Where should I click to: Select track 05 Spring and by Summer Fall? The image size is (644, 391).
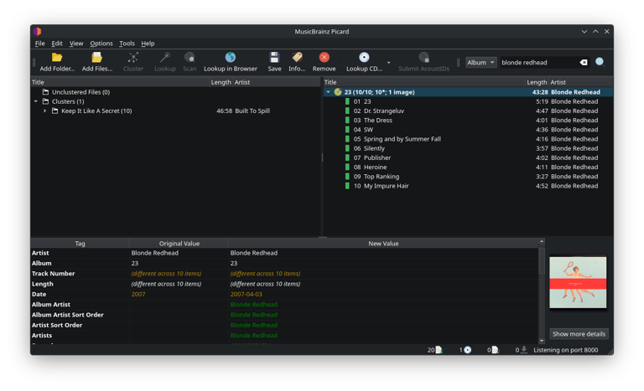tap(468, 139)
